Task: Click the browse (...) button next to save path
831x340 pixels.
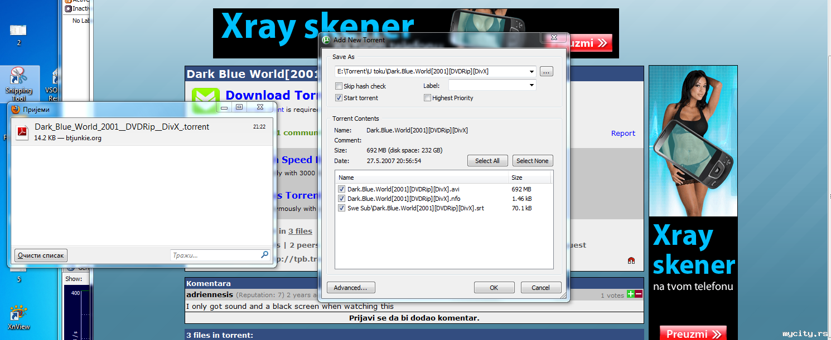Action: click(547, 71)
